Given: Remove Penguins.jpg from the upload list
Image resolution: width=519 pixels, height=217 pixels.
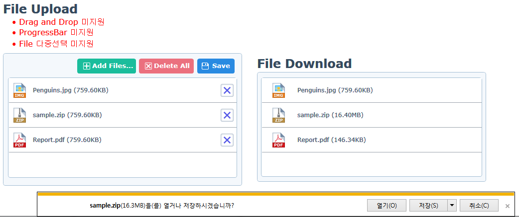Looking at the screenshot, I should [x=227, y=90].
